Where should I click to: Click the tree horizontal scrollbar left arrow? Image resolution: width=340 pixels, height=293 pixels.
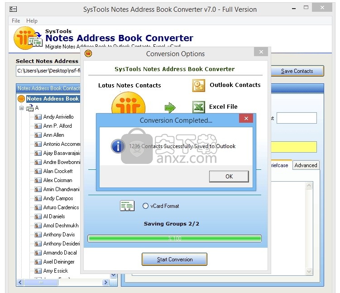click(x=20, y=283)
